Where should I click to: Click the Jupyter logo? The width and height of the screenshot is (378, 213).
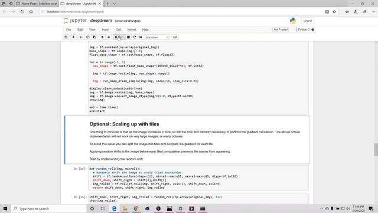click(75, 21)
